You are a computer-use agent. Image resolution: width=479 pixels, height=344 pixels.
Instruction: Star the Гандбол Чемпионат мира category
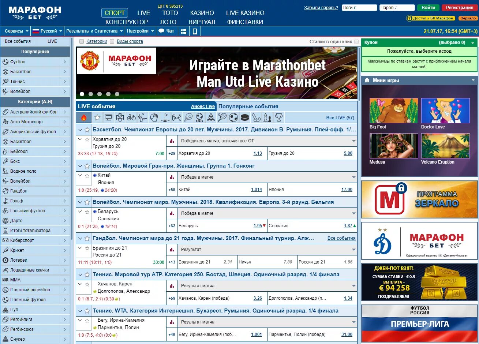(87, 238)
